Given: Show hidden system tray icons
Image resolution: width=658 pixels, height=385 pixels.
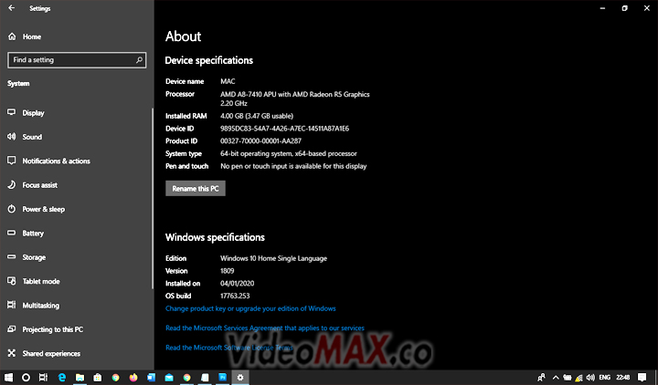Looking at the screenshot, I should click(x=556, y=378).
